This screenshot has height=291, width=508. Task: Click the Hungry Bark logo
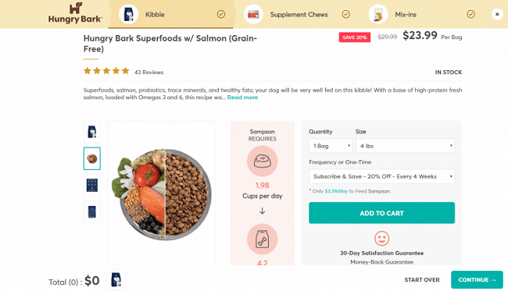tap(75, 13)
